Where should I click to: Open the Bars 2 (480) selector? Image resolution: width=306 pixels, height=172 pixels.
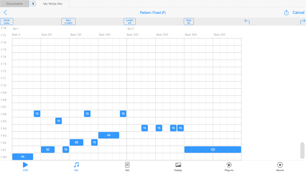[68, 21]
